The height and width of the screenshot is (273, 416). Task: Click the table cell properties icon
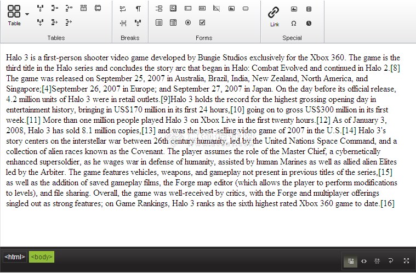(x=98, y=8)
